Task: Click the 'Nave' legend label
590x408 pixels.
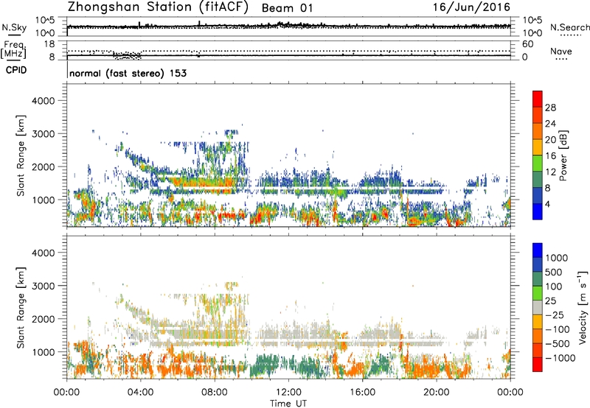Action: click(560, 51)
